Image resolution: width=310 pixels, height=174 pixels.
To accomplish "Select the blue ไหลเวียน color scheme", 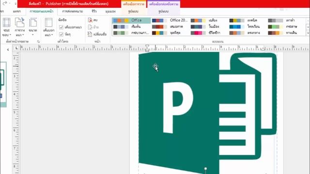I will pos(248,27).
